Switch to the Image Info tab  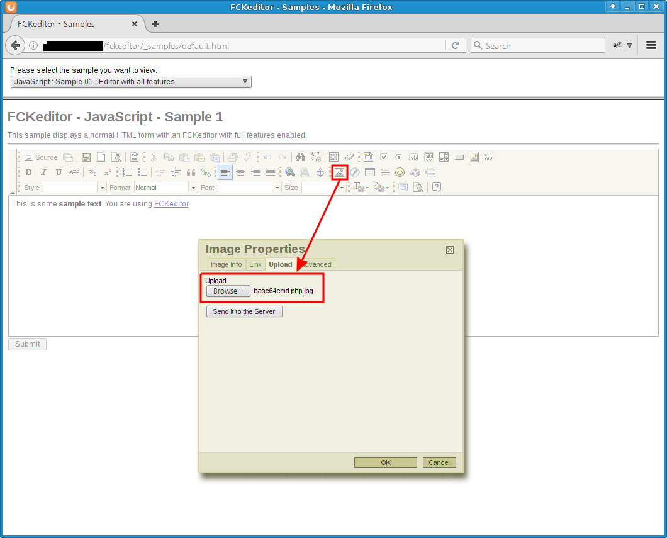point(227,264)
